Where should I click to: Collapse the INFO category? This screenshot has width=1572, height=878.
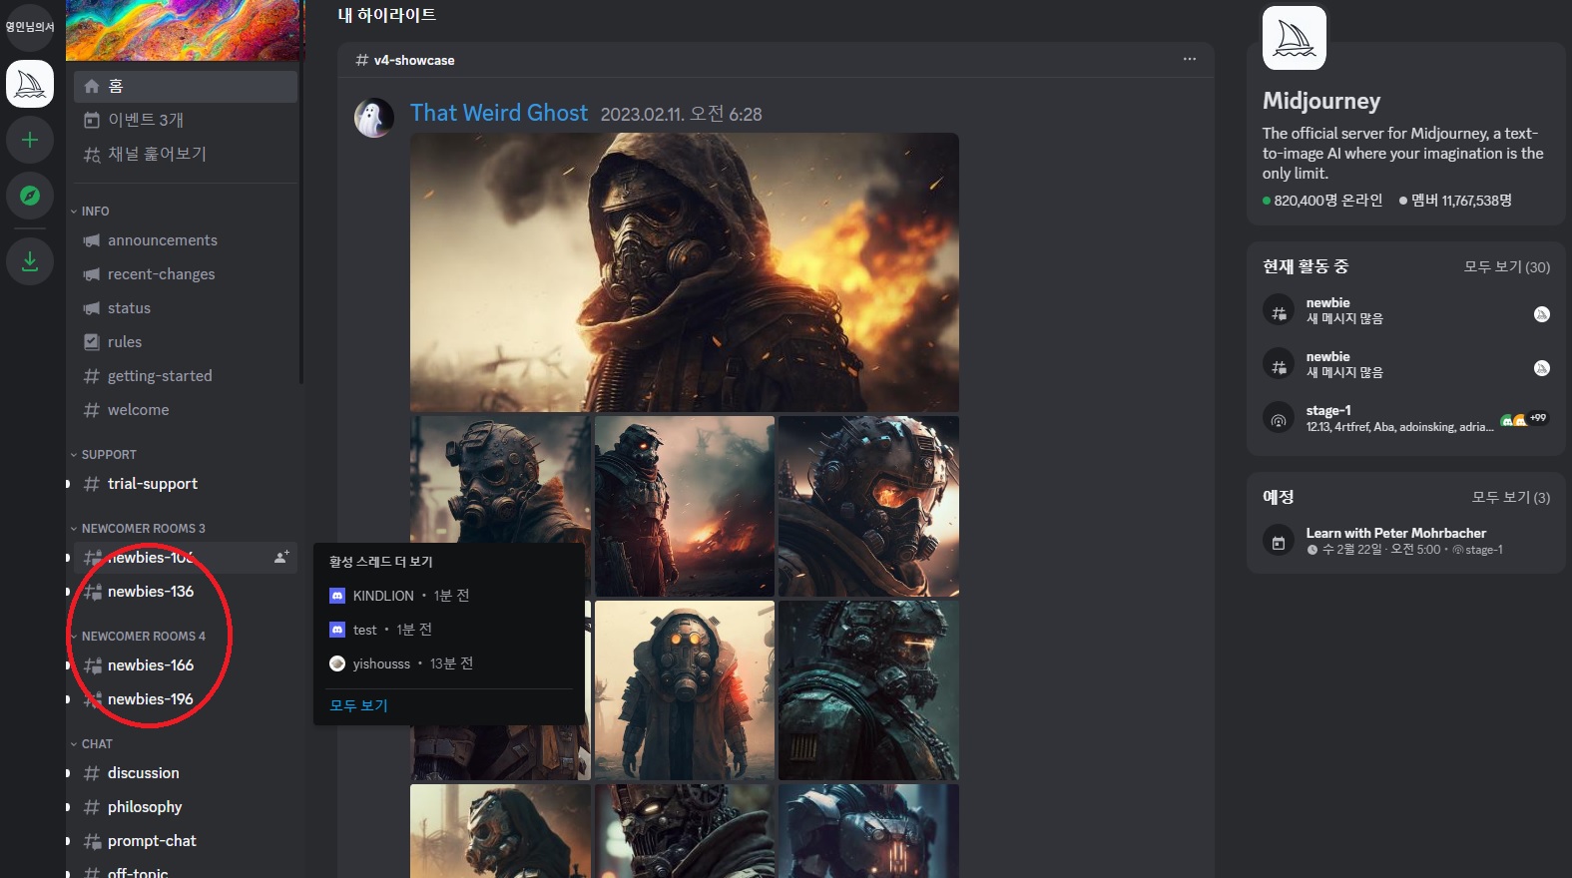(90, 212)
